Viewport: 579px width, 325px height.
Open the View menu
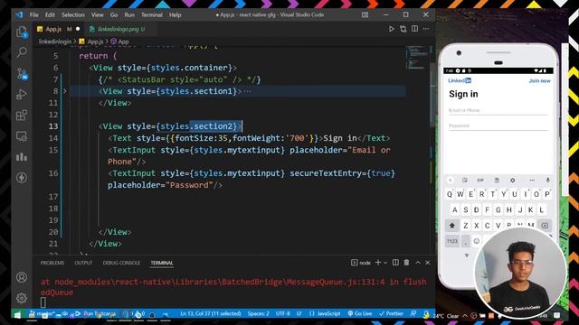pos(98,14)
